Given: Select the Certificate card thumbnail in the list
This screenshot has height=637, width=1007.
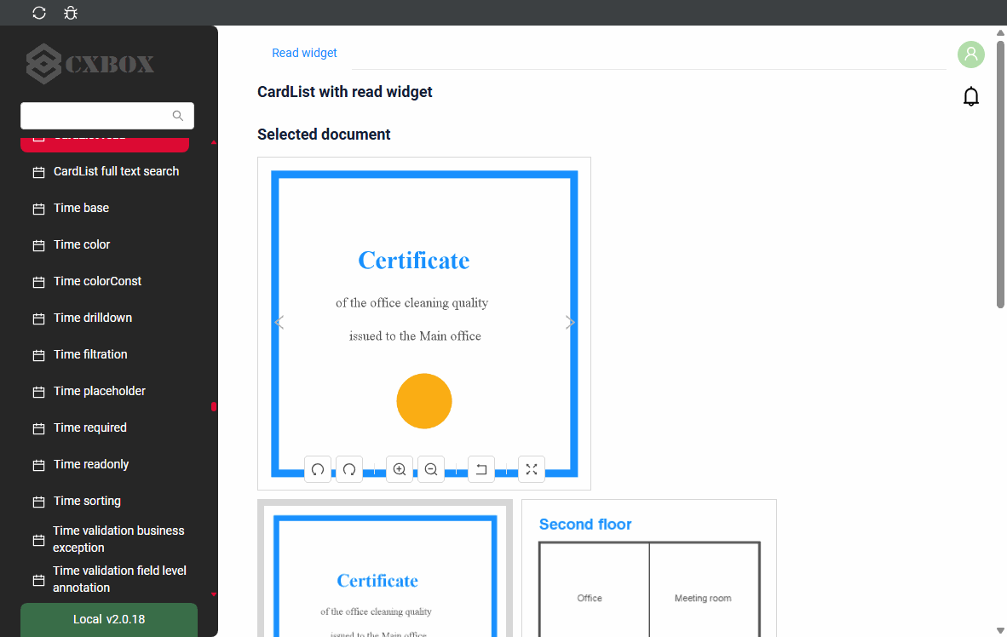Looking at the screenshot, I should (x=385, y=568).
